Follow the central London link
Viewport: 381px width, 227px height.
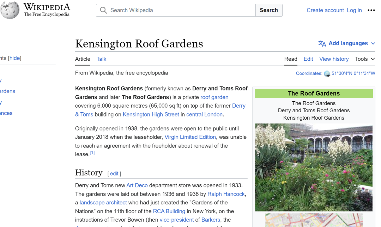(x=204, y=114)
